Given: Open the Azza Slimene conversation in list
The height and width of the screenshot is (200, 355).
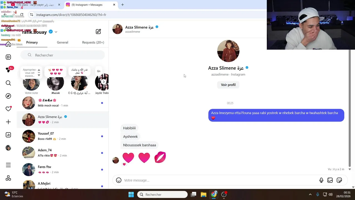Looking at the screenshot, I should click(x=62, y=119).
